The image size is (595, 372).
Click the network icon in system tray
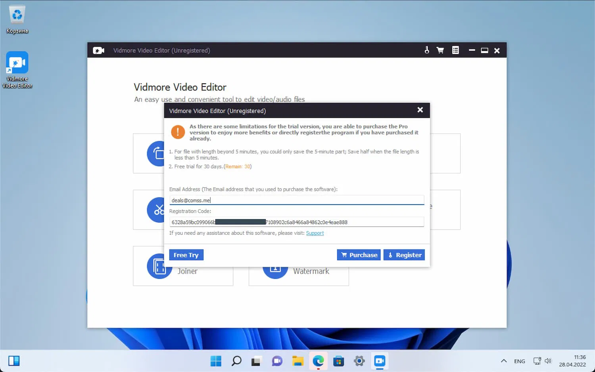(537, 361)
